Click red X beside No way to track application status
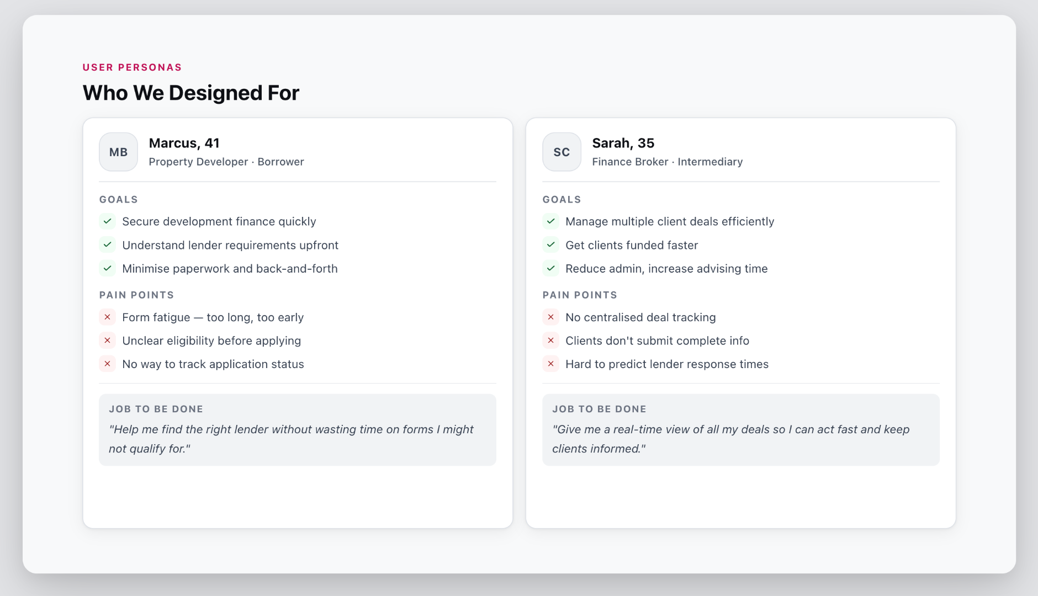Viewport: 1038px width, 596px height. pyautogui.click(x=108, y=364)
